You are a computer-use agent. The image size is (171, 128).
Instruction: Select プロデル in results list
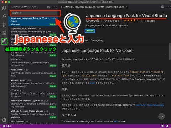pos(33,94)
